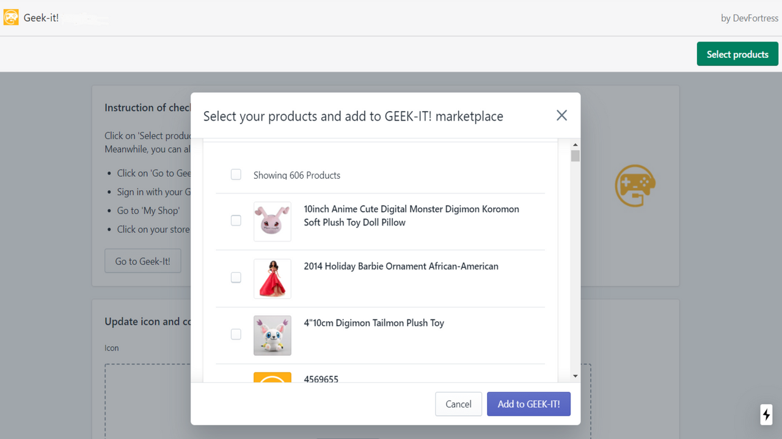Screen dimensions: 782x439
Task: Toggle the 'Showing 606 Products' select-all checkbox
Action: 236,175
